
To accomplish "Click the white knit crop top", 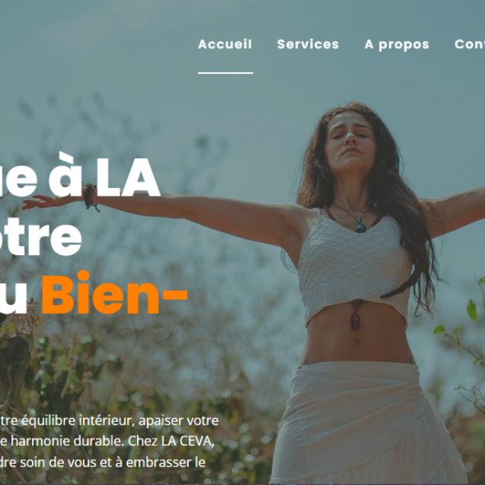I will pyautogui.click(x=354, y=267).
